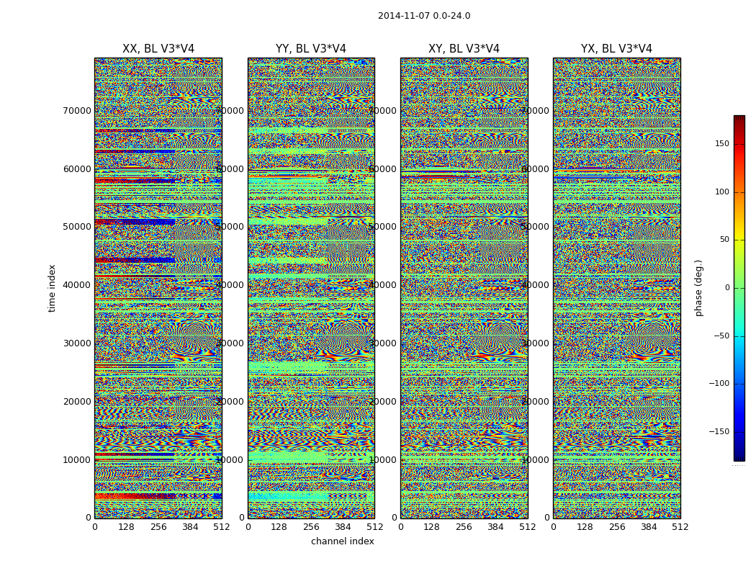
Task: Click the colorbar tick label 150
Action: pyautogui.click(x=722, y=143)
